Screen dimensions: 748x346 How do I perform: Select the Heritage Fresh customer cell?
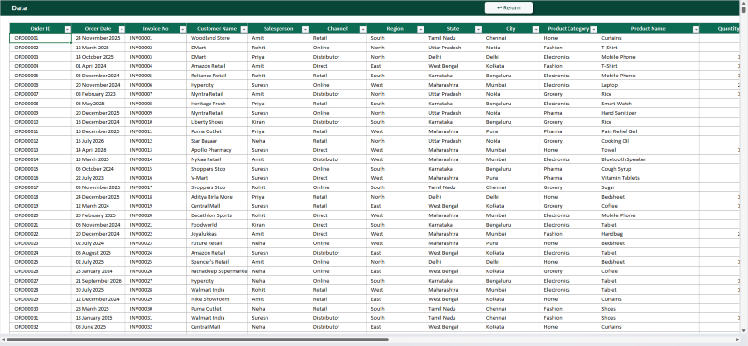217,104
